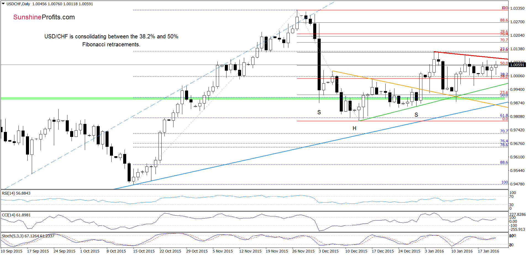The image size is (527, 255).
Task: Click the 12 Nov 2015 date label
Action: coord(250,251)
